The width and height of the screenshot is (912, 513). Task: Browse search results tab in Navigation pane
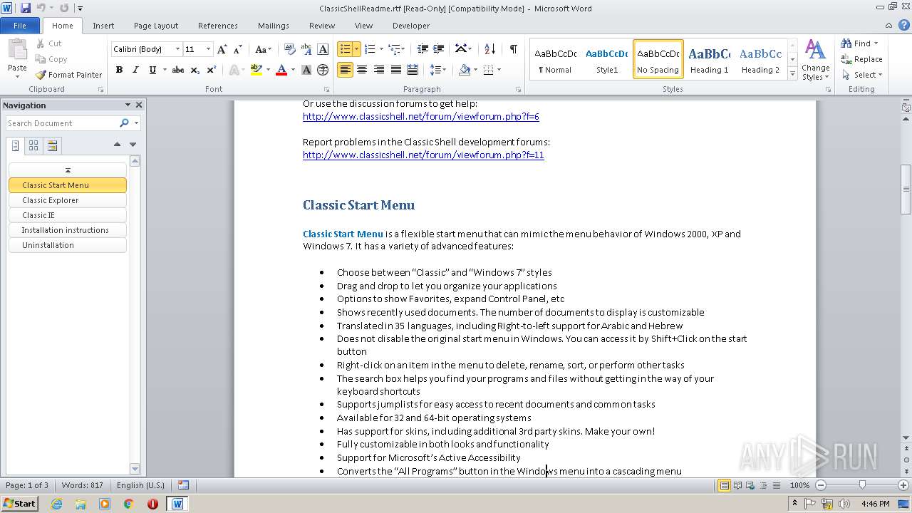click(x=52, y=145)
